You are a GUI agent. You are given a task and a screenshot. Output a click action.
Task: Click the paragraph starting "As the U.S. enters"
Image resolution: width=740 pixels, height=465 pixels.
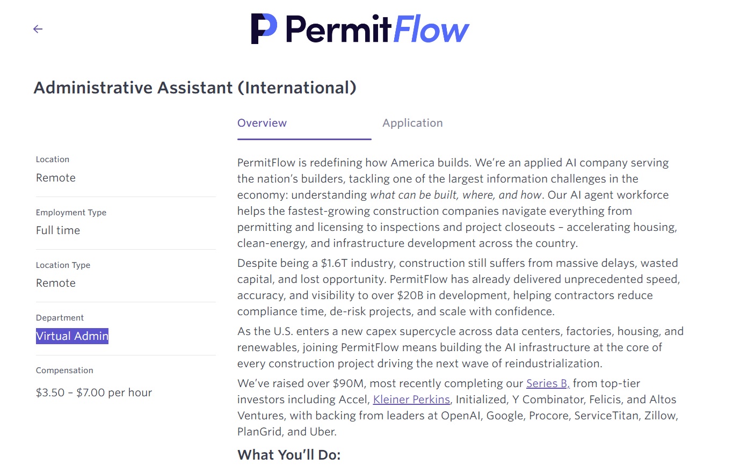456,347
